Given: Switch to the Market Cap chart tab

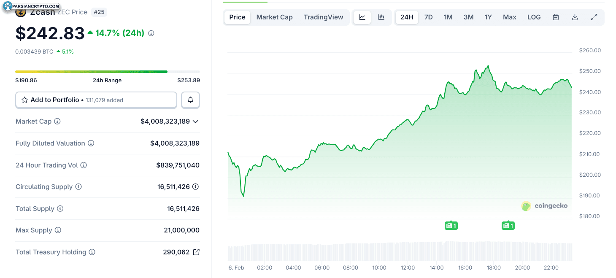Looking at the screenshot, I should (274, 17).
